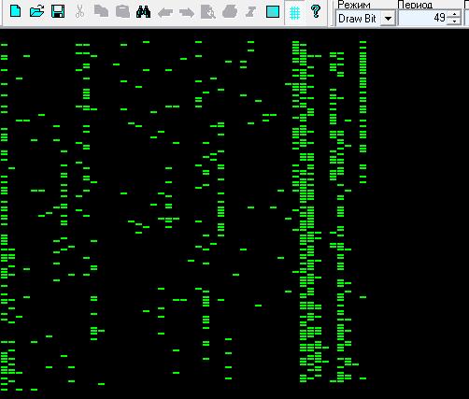This screenshot has width=469, height=399.
Task: Save the file with the floppy disk icon
Action: [x=58, y=11]
